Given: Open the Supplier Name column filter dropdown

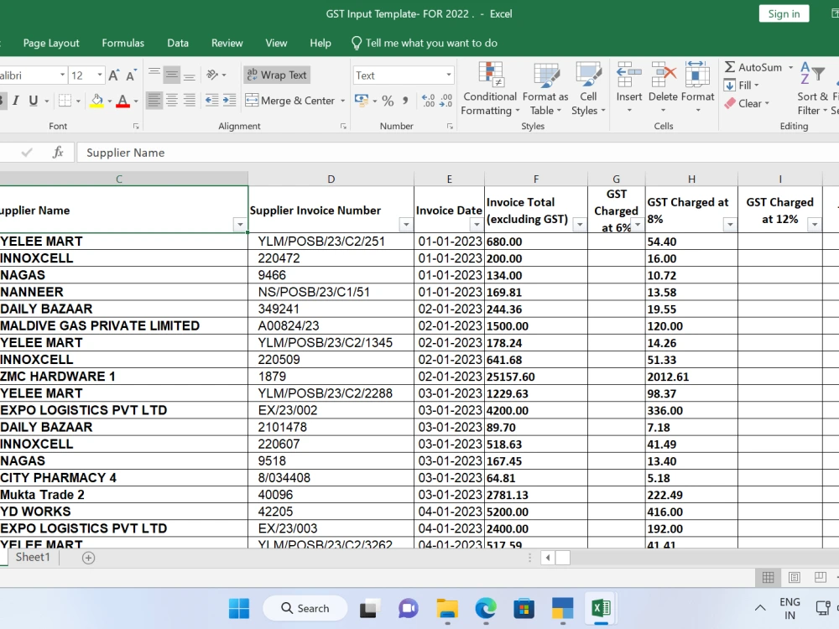Looking at the screenshot, I should point(241,225).
